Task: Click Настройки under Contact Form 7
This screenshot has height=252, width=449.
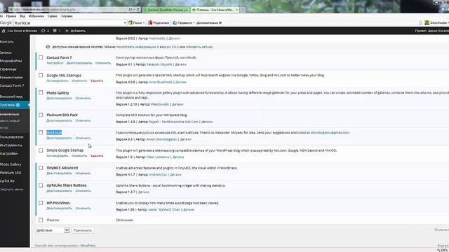Action: click(55, 63)
